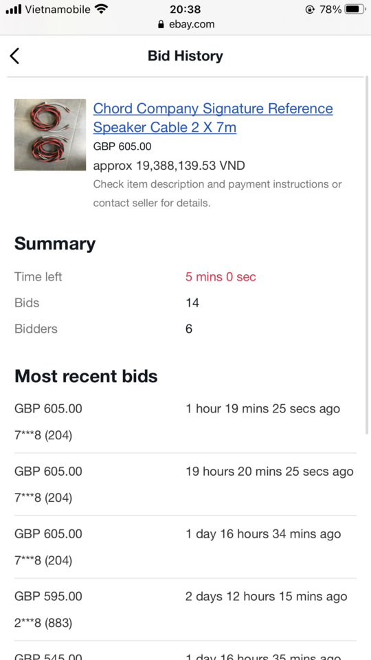The height and width of the screenshot is (660, 371).
Task: Tap the Bid History page title
Action: 185,56
